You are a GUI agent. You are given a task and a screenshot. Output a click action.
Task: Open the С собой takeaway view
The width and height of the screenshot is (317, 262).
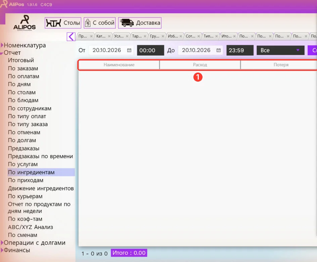100,23
